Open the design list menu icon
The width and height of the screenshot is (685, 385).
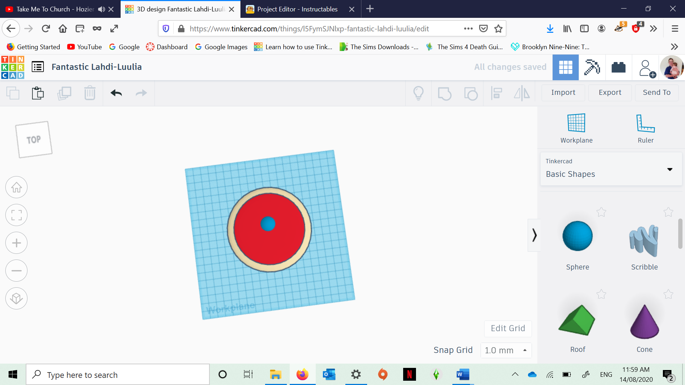coord(38,67)
